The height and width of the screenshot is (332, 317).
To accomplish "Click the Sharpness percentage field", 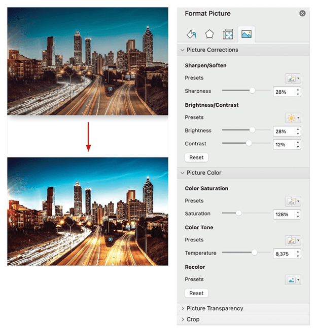I will tap(284, 92).
